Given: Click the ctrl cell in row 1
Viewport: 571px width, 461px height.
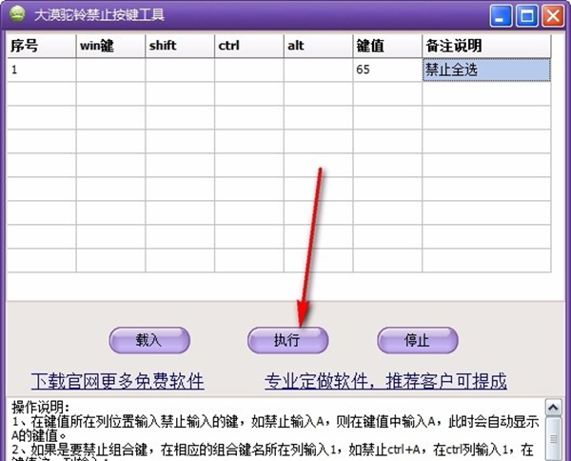Looking at the screenshot, I should pyautogui.click(x=249, y=70).
